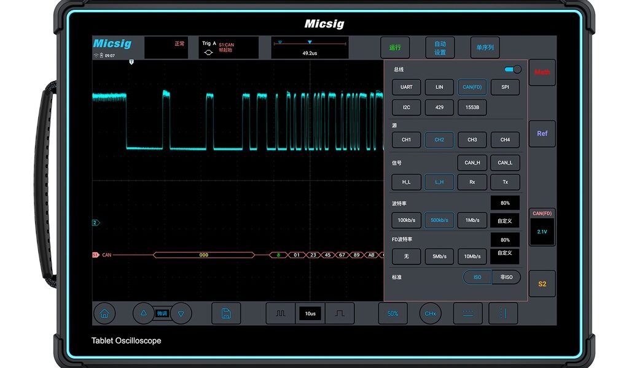Tap the decoded '23' data byte
The image size is (629, 368).
click(x=313, y=255)
